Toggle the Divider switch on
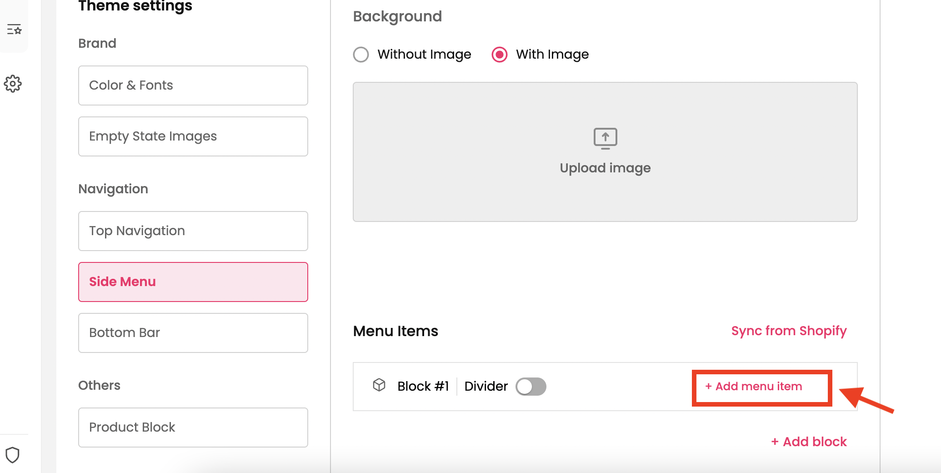The width and height of the screenshot is (941, 473). [x=531, y=387]
